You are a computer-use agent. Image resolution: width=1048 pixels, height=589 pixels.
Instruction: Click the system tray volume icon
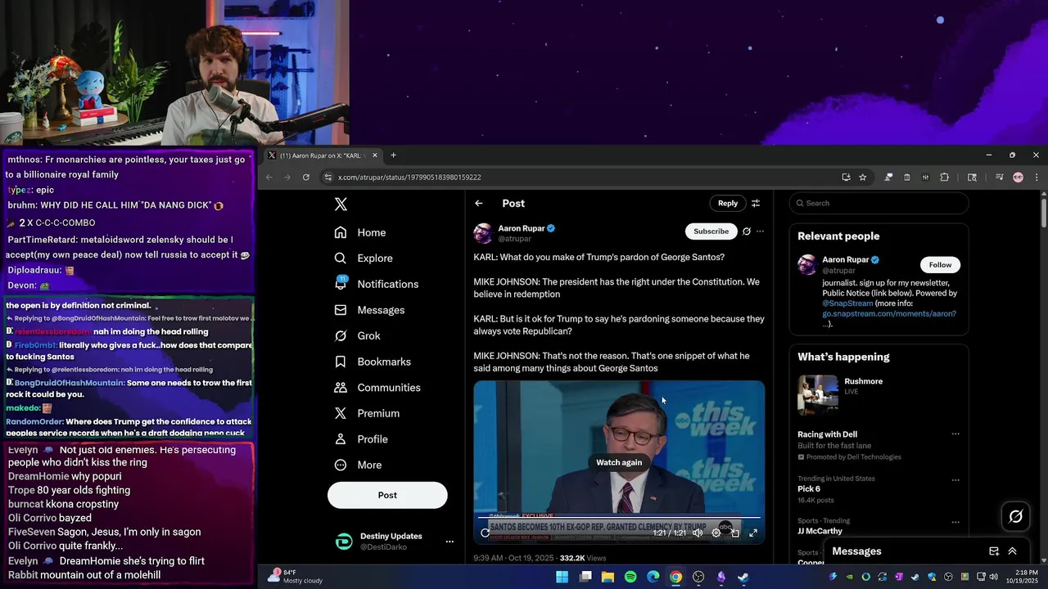[x=993, y=578]
